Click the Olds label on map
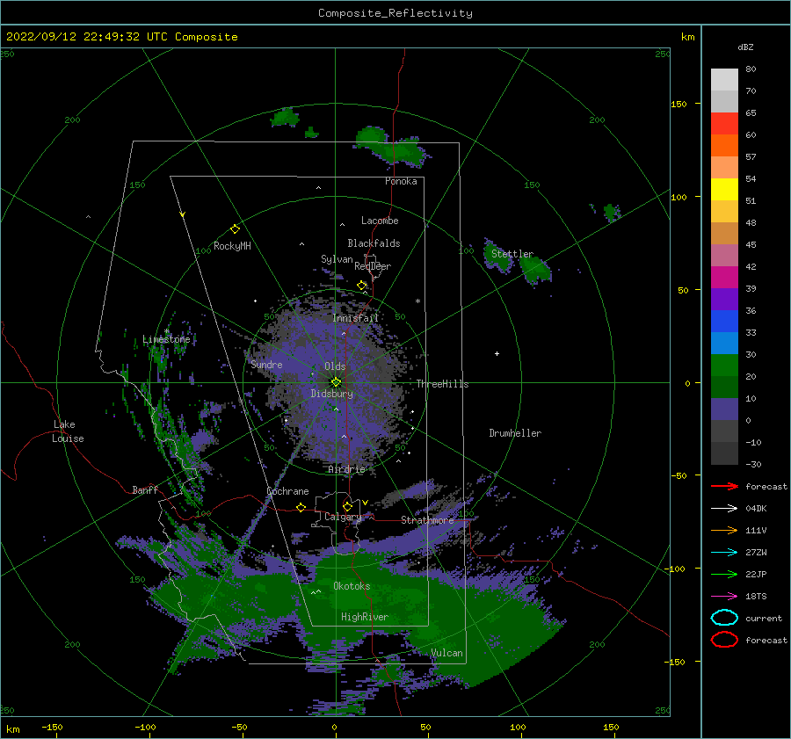791x739 pixels. point(335,366)
